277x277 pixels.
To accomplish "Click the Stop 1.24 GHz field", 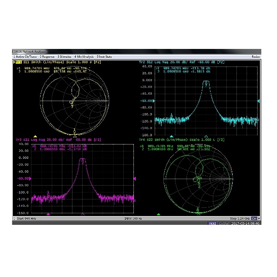I will 240,218.
